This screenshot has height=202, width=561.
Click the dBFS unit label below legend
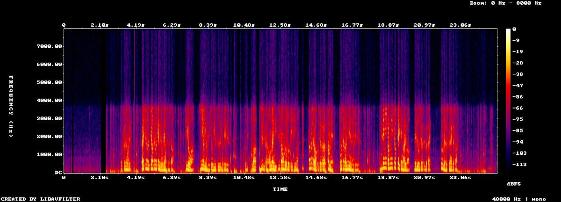[x=514, y=184]
